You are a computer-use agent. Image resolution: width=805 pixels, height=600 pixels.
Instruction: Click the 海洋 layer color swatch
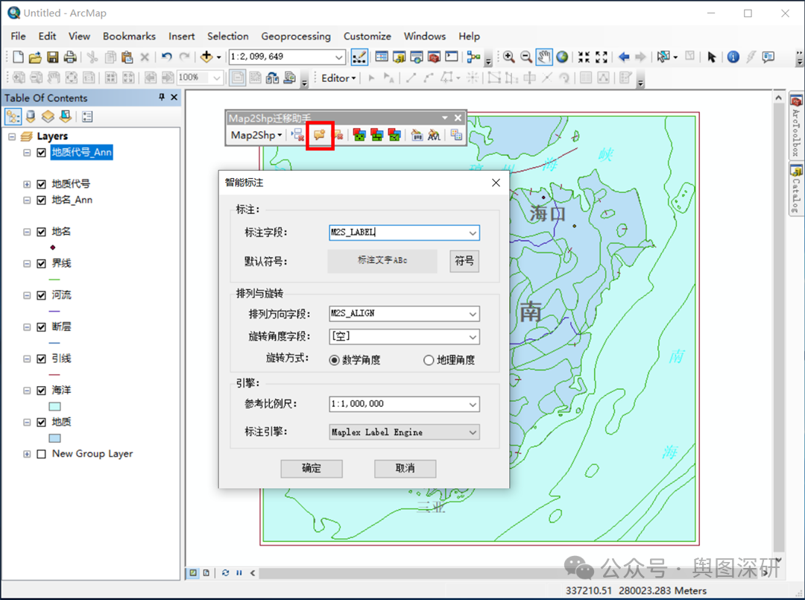(54, 407)
